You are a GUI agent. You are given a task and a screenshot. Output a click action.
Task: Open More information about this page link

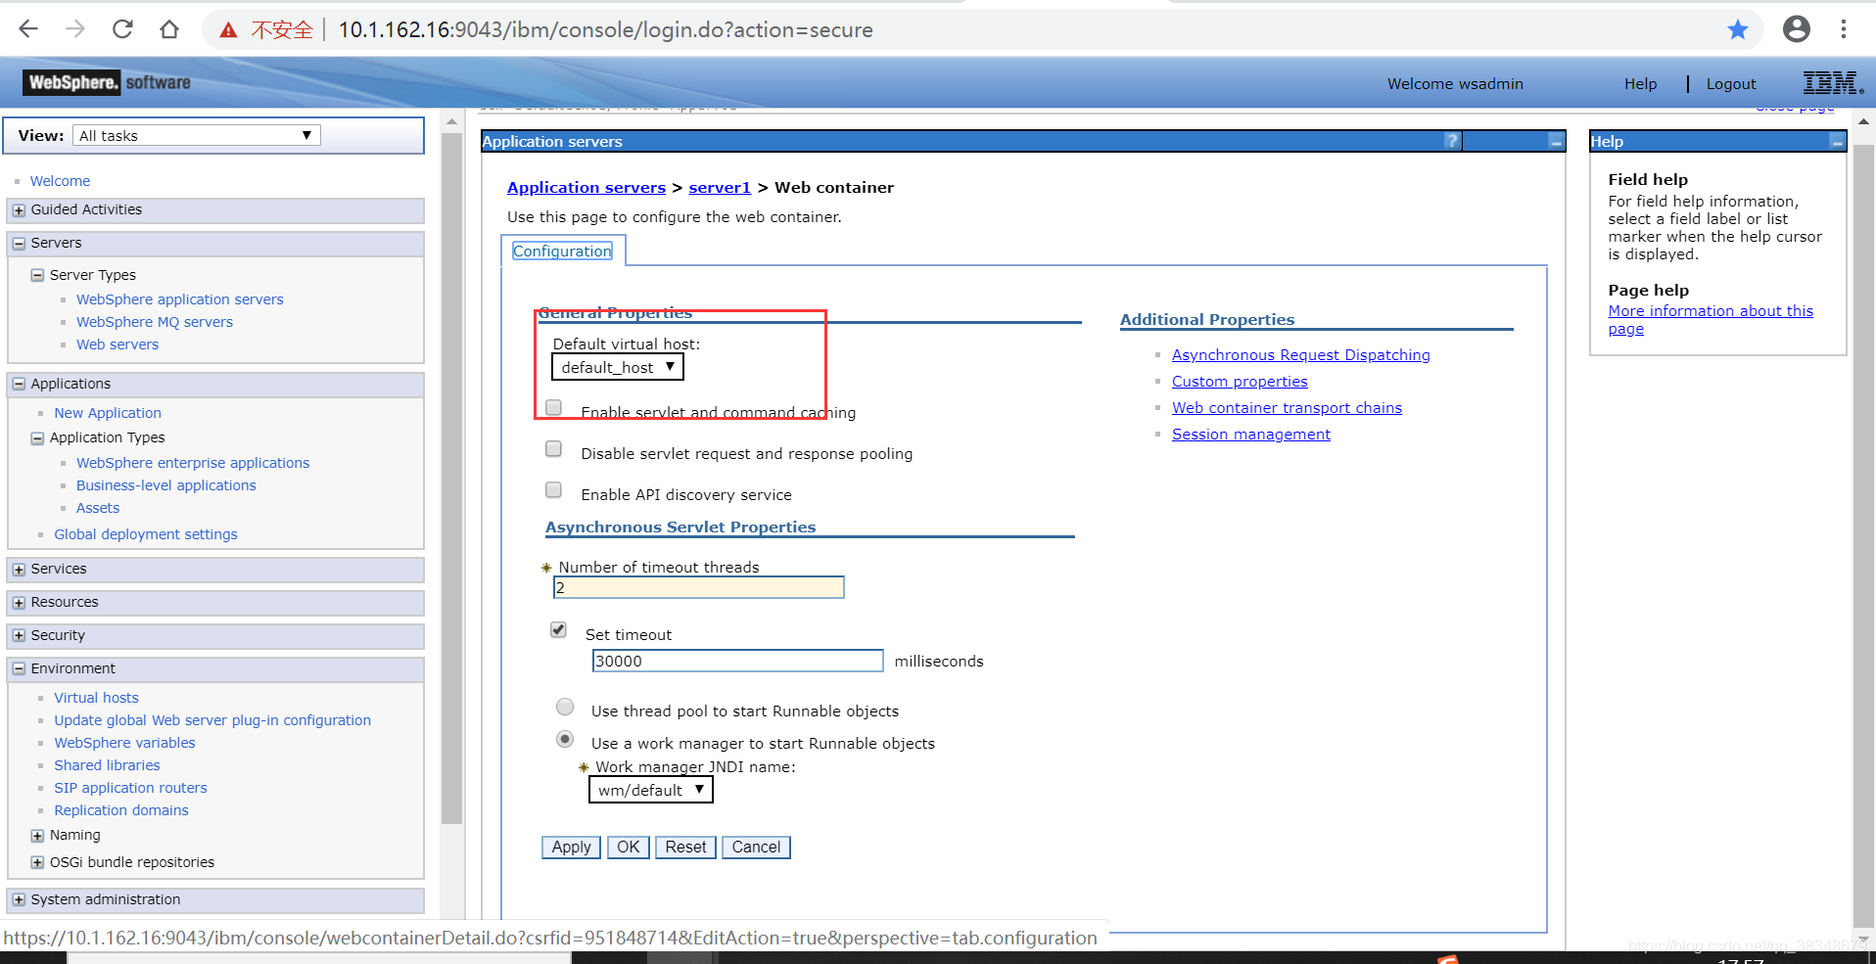coord(1710,320)
